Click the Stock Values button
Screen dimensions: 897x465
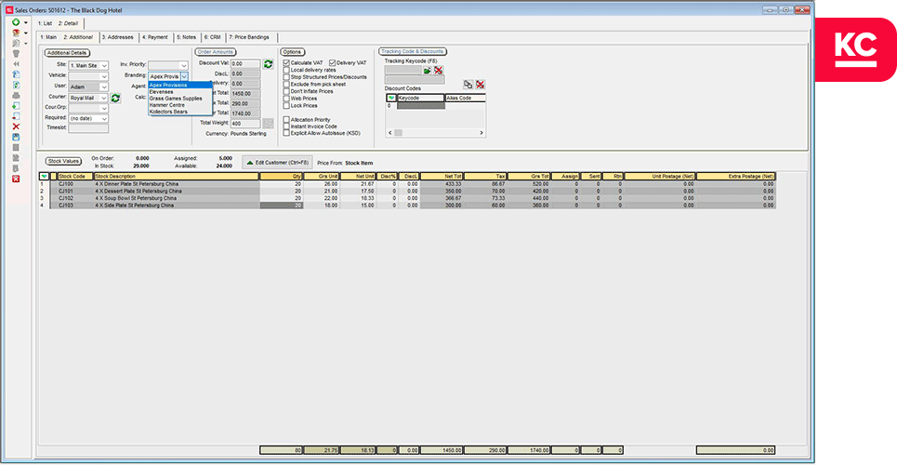(63, 162)
